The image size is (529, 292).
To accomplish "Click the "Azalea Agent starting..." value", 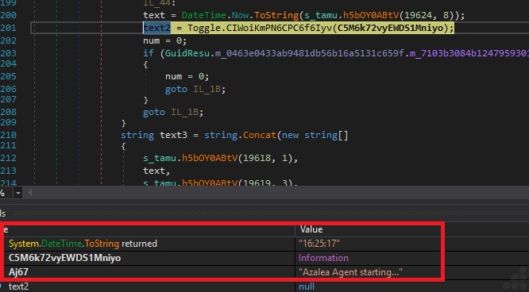I will [350, 272].
